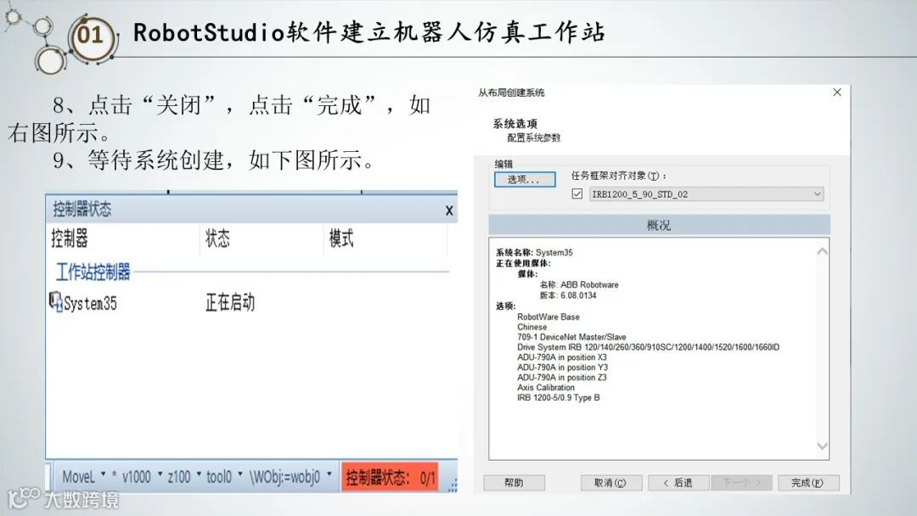Screen dimensions: 917x516
Task: Click the 帮助 button
Action: point(514,483)
